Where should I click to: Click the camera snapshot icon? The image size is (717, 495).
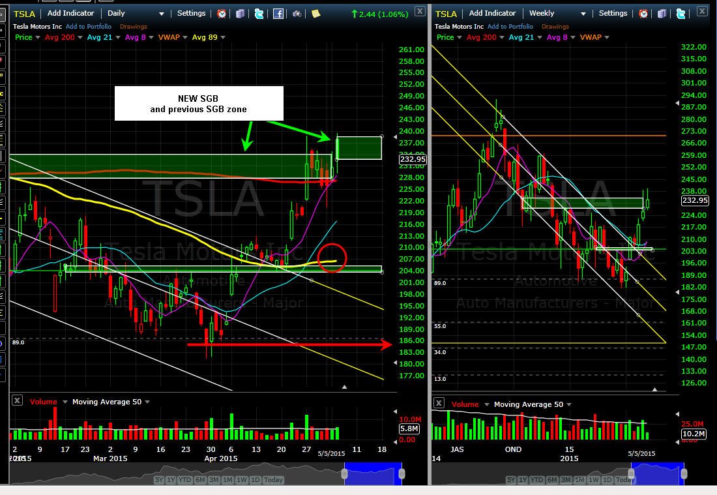(x=297, y=14)
